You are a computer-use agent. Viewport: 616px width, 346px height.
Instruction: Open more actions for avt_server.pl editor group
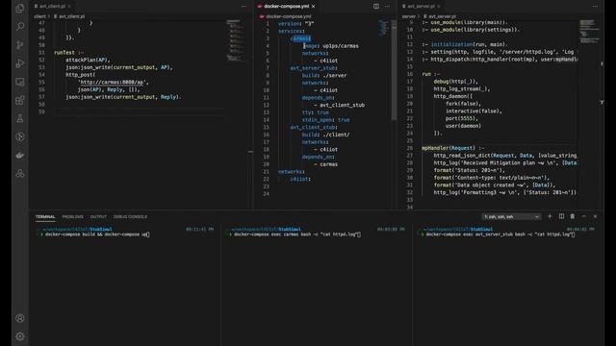pos(595,7)
